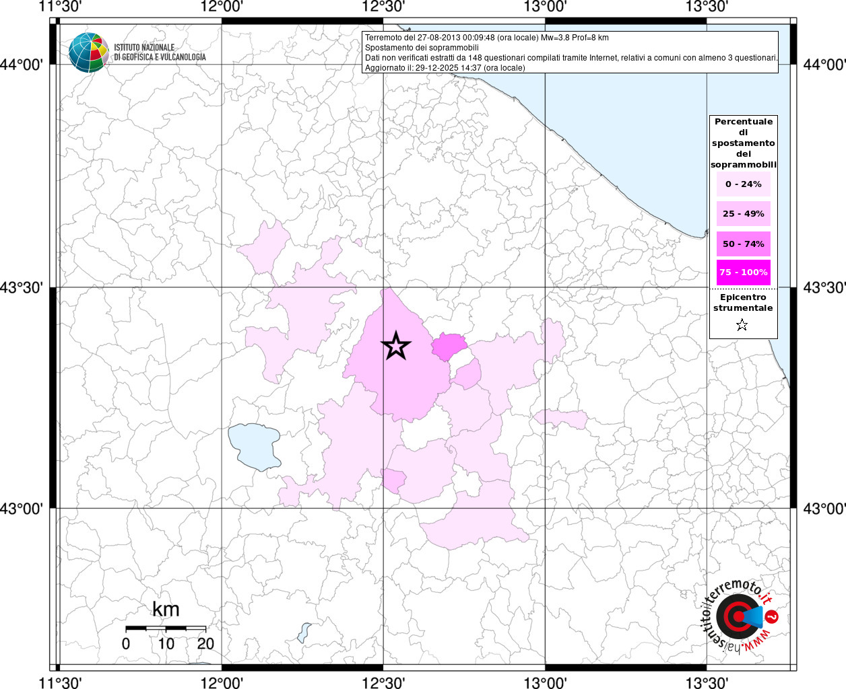The height and width of the screenshot is (689, 846).
Task: Click the bottom axis label 12°30'
Action: coord(383,682)
